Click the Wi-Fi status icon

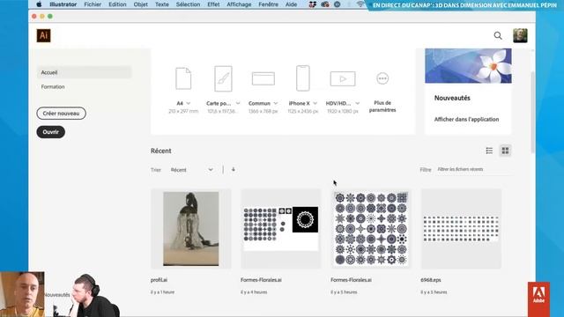tap(360, 4)
